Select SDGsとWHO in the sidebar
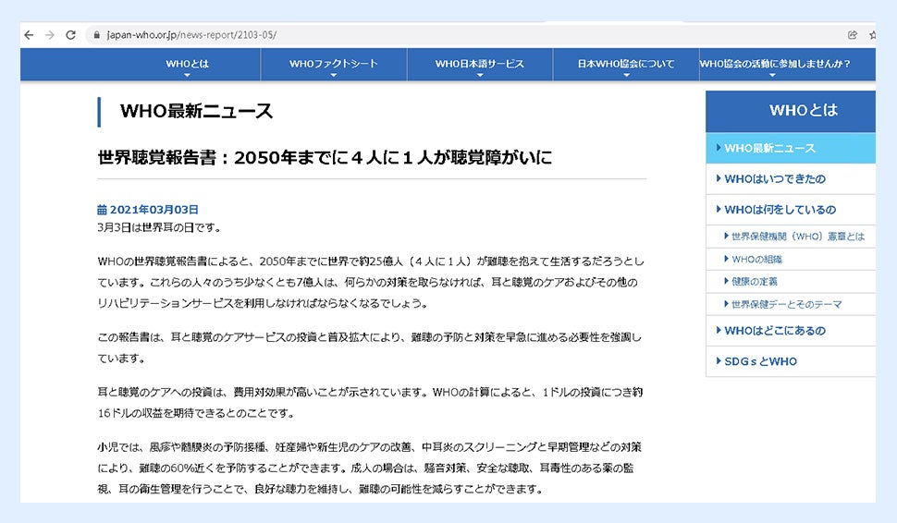 [x=760, y=361]
